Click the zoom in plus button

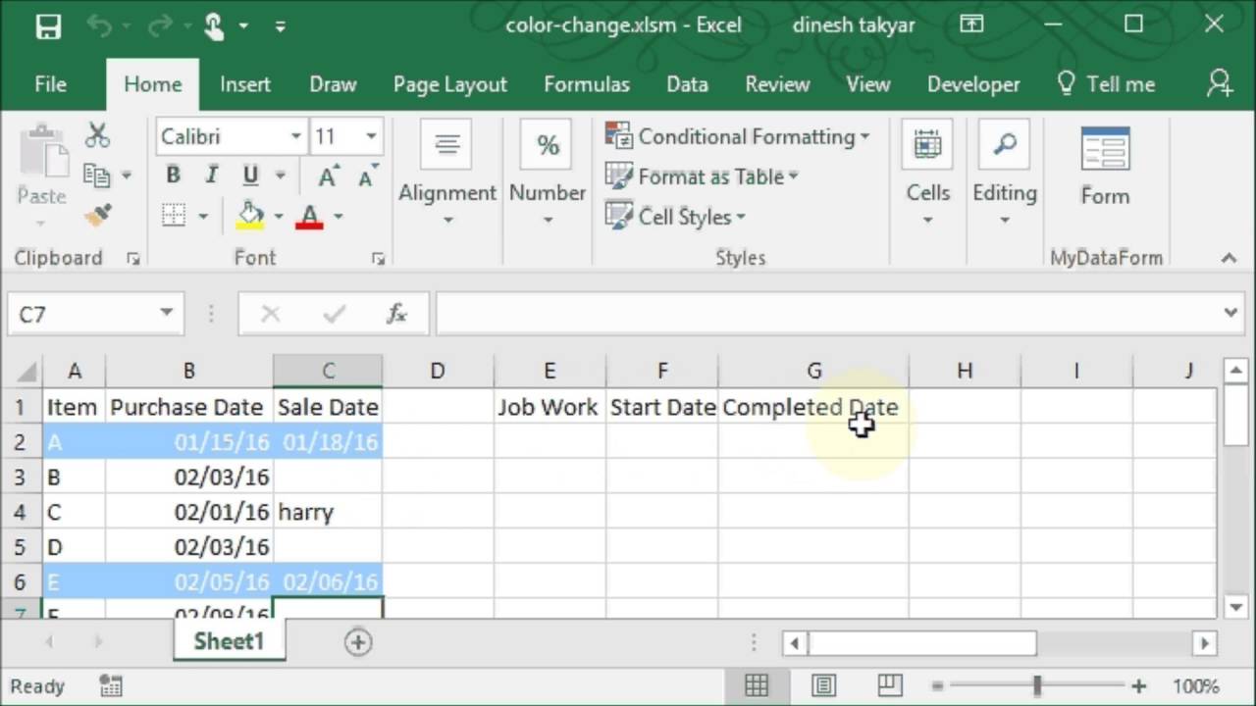1138,686
